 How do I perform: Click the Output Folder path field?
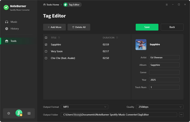point(119,115)
